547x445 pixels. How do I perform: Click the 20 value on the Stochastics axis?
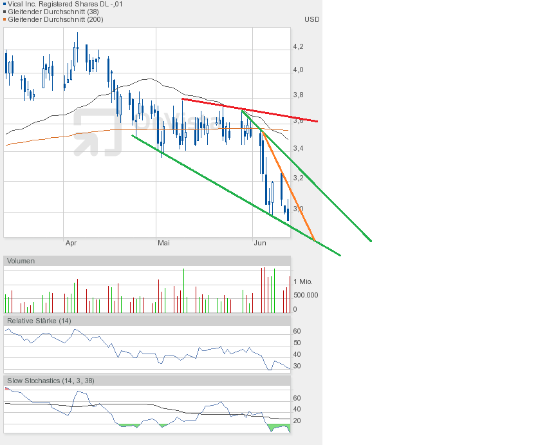297,421
